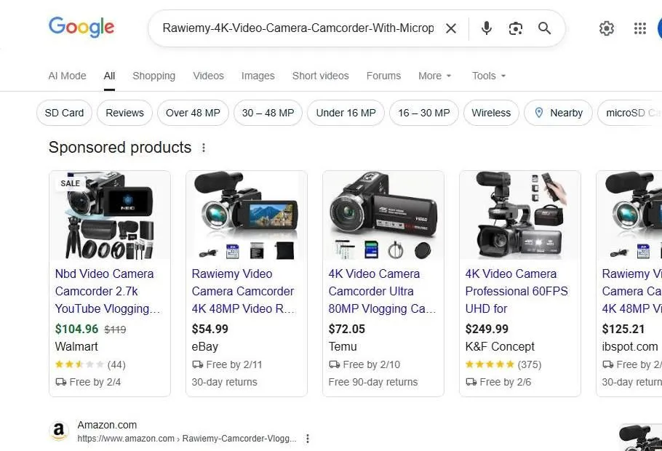Activate voice search with the microphone icon
The image size is (662, 451).
[486, 28]
